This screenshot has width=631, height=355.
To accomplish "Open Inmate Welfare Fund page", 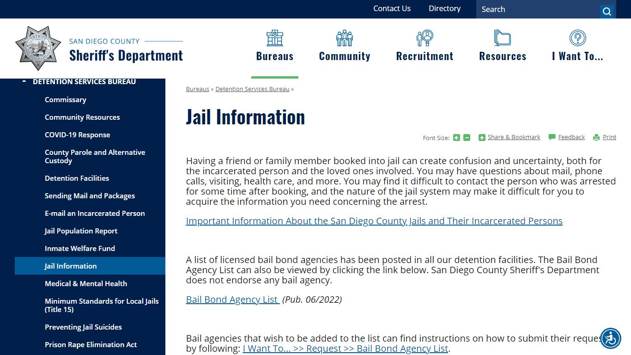I will (80, 248).
